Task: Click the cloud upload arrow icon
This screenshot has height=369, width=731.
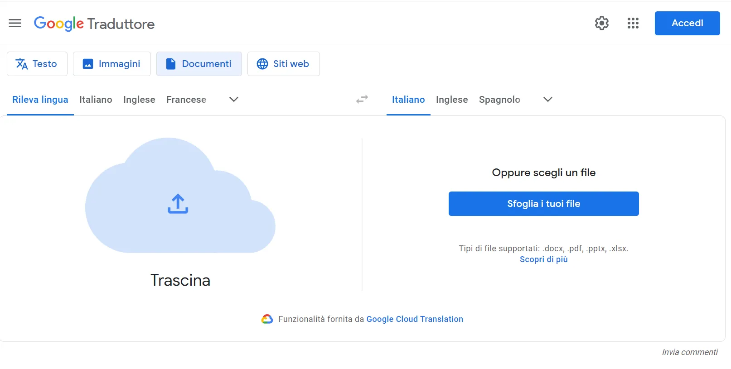Action: tap(178, 204)
